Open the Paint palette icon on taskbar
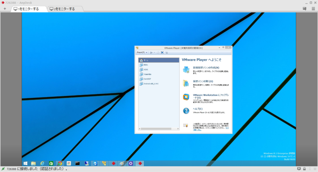 coord(122,163)
